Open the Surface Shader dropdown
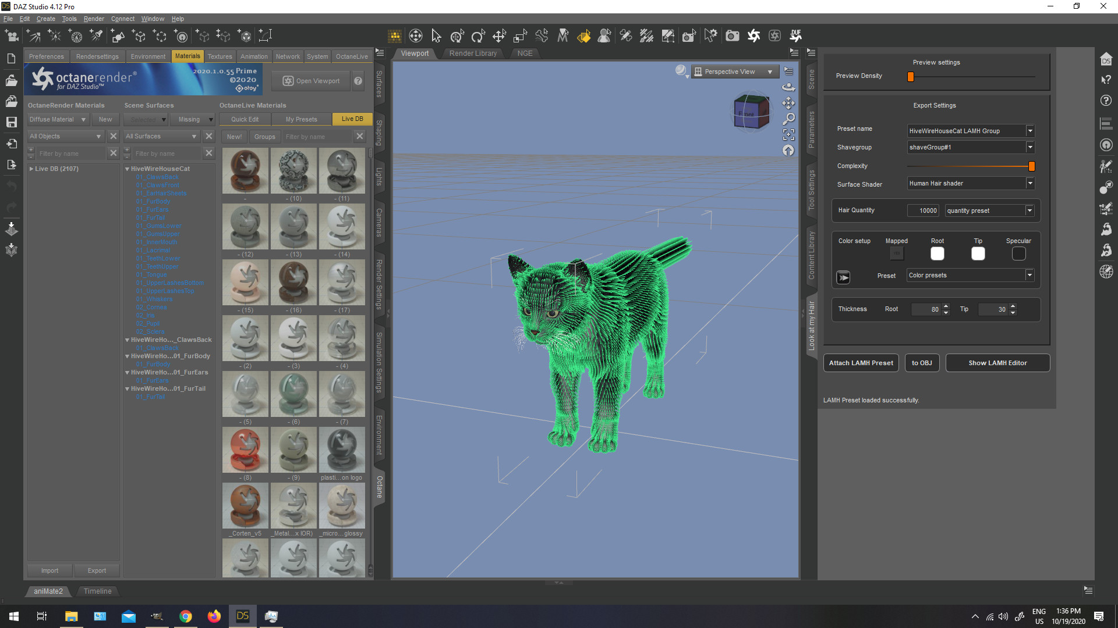The image size is (1118, 628). pos(1029,183)
